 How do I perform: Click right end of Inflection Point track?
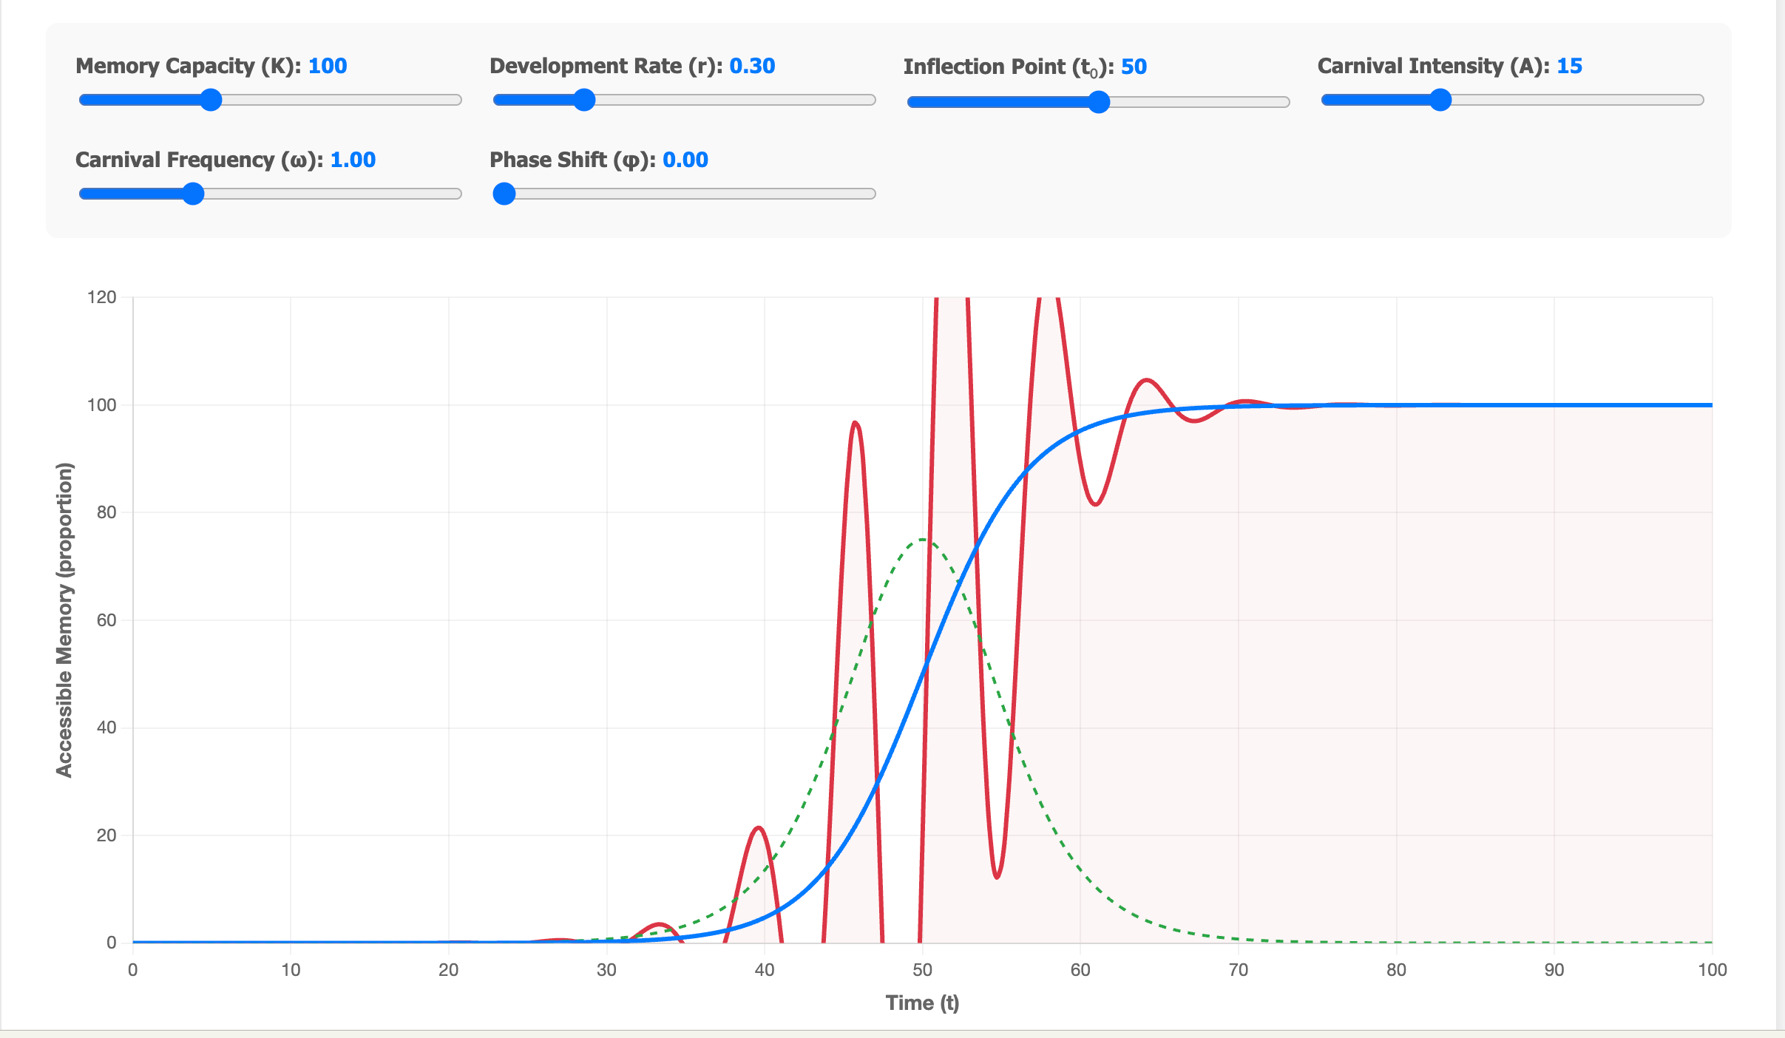(1284, 102)
